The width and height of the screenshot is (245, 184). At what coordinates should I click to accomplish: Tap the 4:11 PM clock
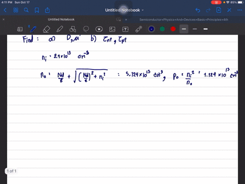[7, 3]
